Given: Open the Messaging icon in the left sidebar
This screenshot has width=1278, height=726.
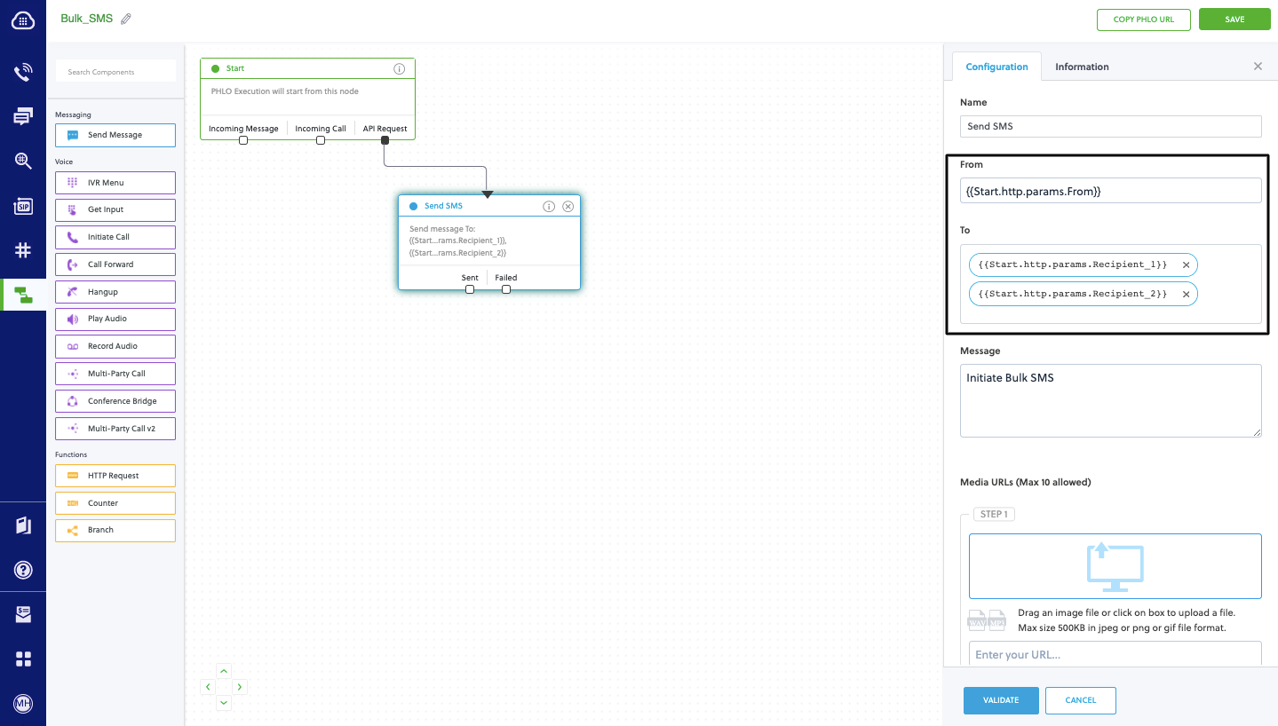Looking at the screenshot, I should click(x=22, y=115).
